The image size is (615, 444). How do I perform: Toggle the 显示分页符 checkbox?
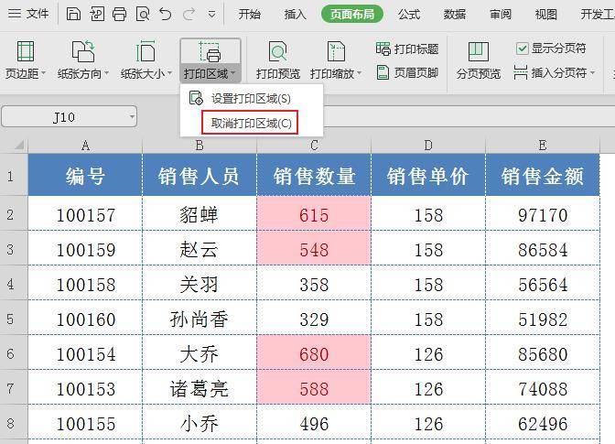pyautogui.click(x=523, y=49)
